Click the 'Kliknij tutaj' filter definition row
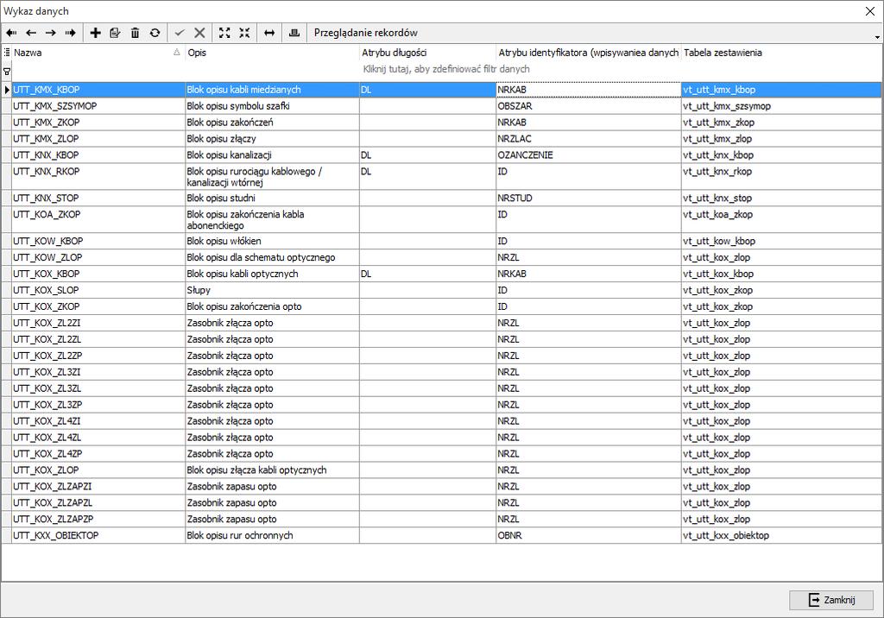This screenshot has height=618, width=884. (446, 69)
